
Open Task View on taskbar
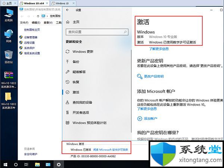(26, 165)
